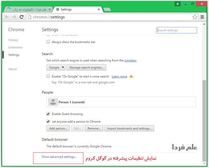The image size is (209, 168).
Task: Click the user profile icon in title bar
Action: point(177,3)
